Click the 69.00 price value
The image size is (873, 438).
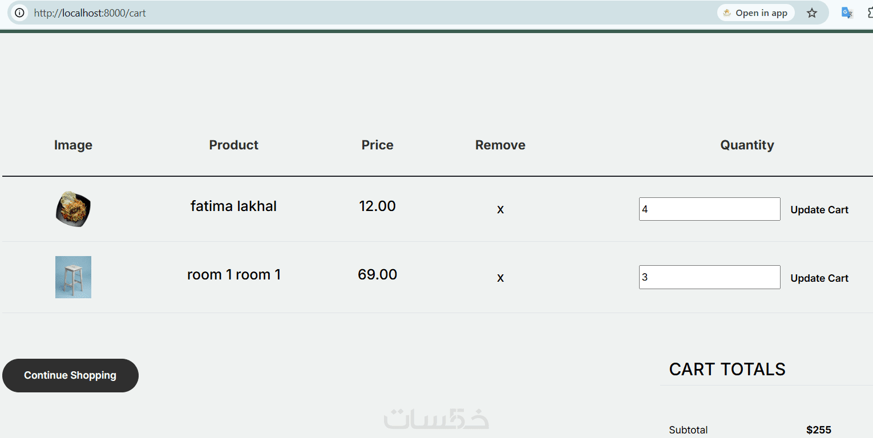coord(377,274)
